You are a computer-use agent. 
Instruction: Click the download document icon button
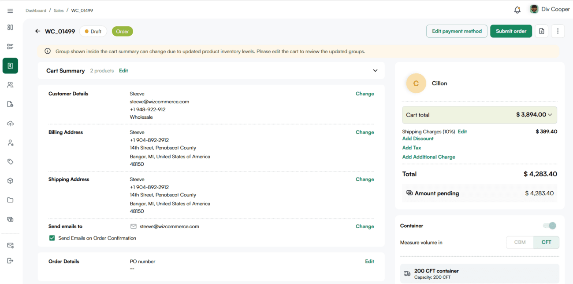pyautogui.click(x=541, y=31)
